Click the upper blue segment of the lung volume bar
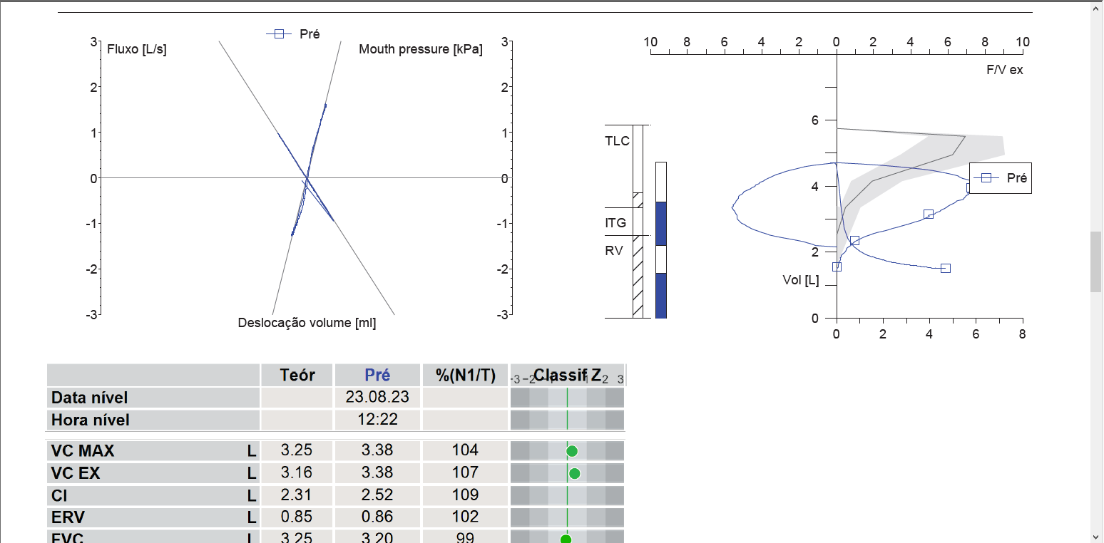Screen dimensions: 1104x543 (x=661, y=223)
